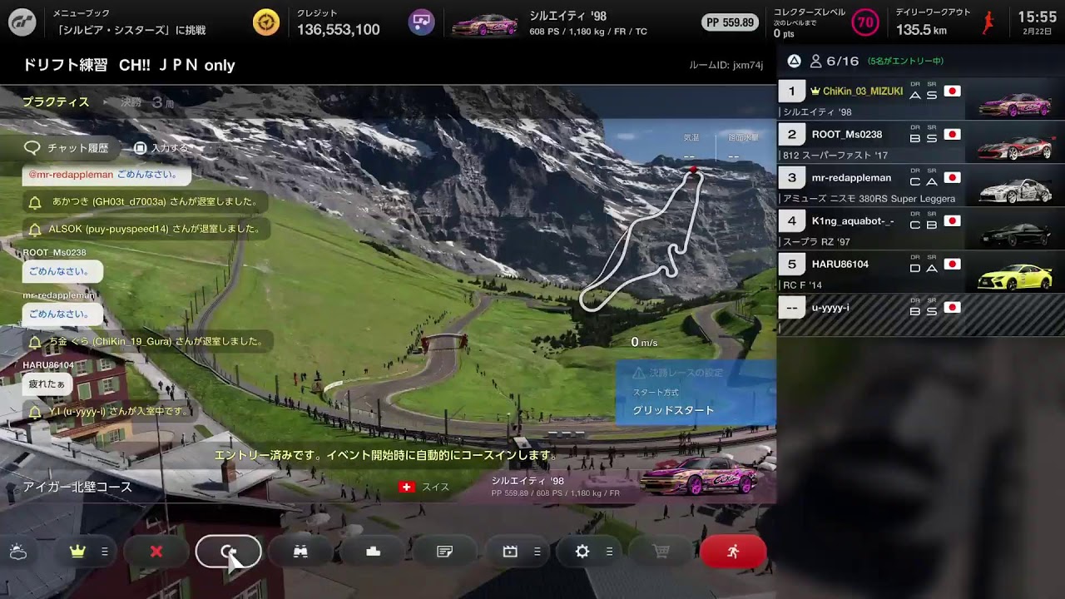Click the Gran Turismo logo icon
The height and width of the screenshot is (599, 1065).
(22, 22)
